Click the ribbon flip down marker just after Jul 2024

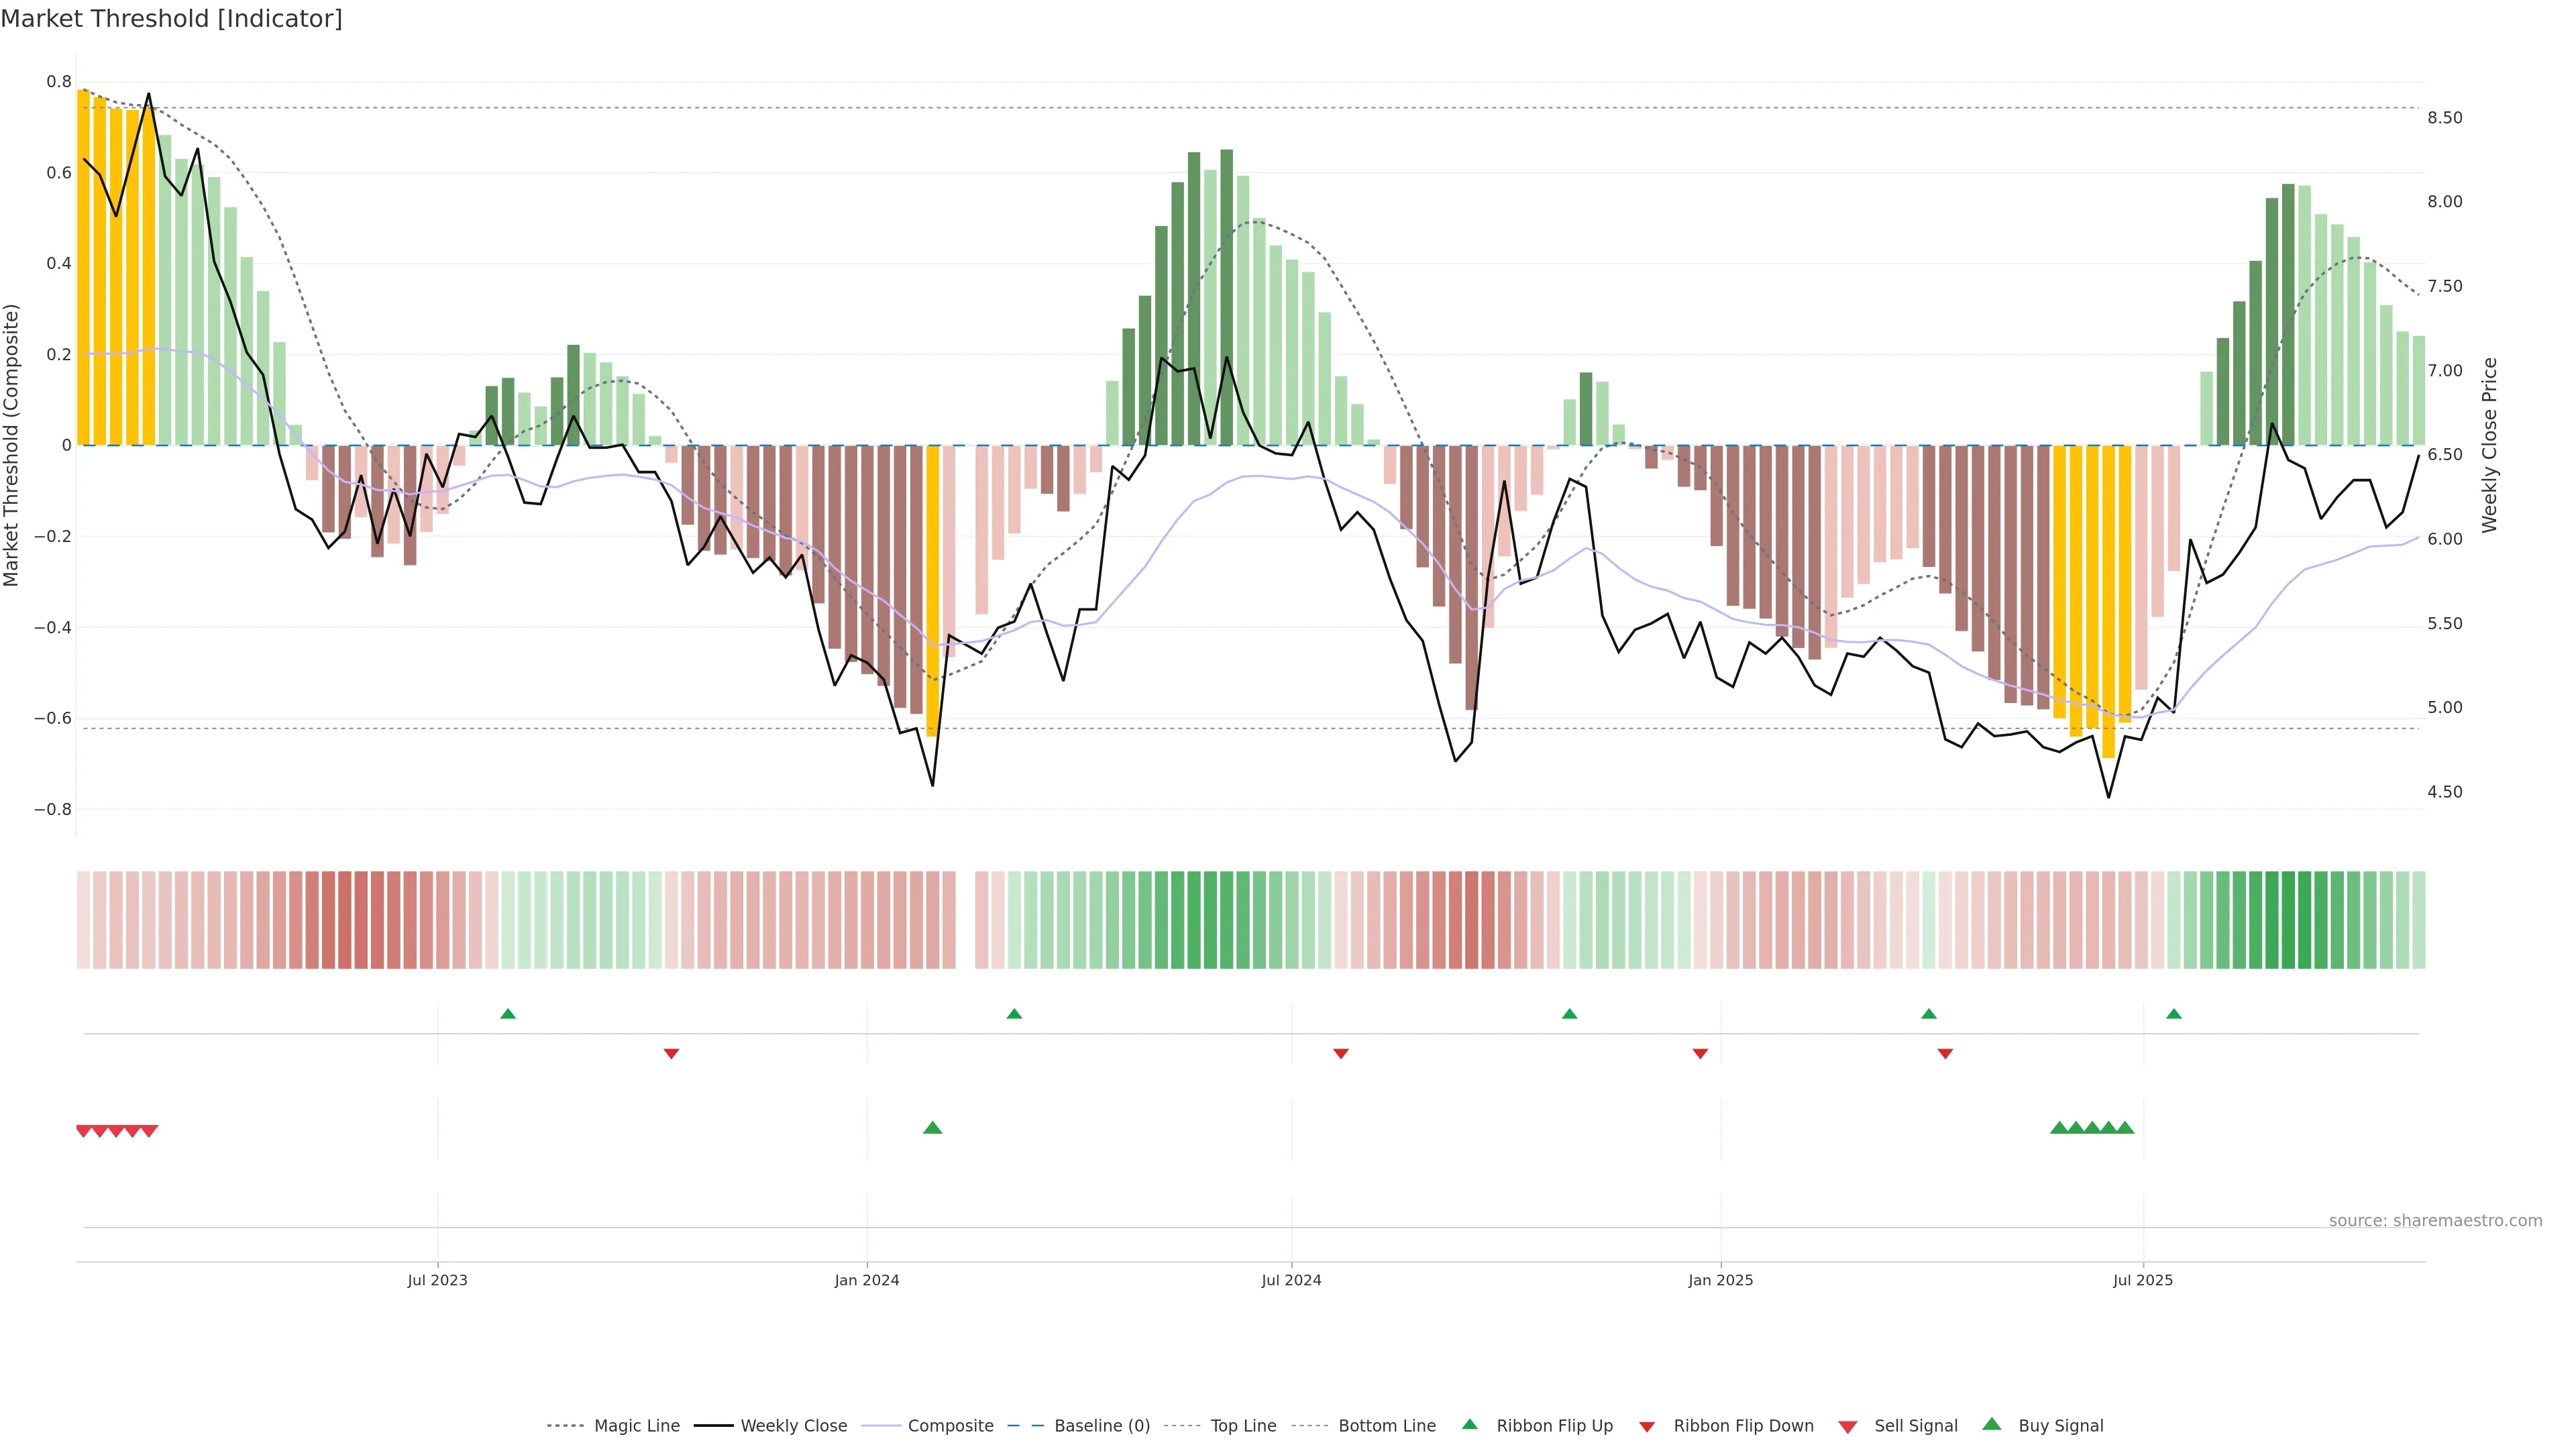pos(1341,1053)
